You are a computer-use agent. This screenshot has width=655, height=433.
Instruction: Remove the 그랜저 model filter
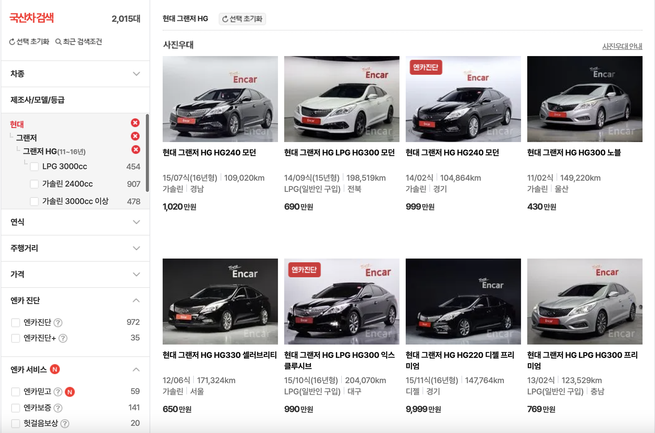(x=135, y=136)
